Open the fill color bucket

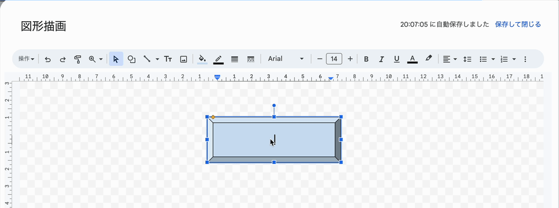coord(202,59)
